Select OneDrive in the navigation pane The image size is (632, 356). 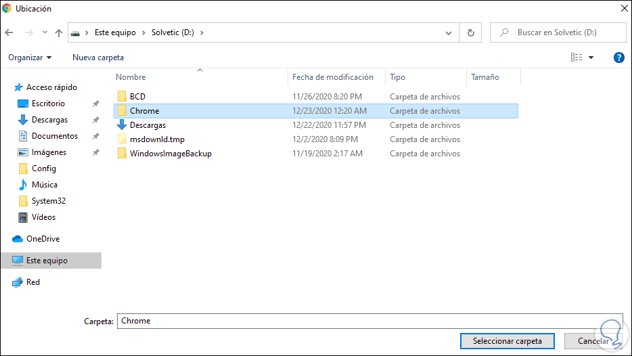[43, 239]
